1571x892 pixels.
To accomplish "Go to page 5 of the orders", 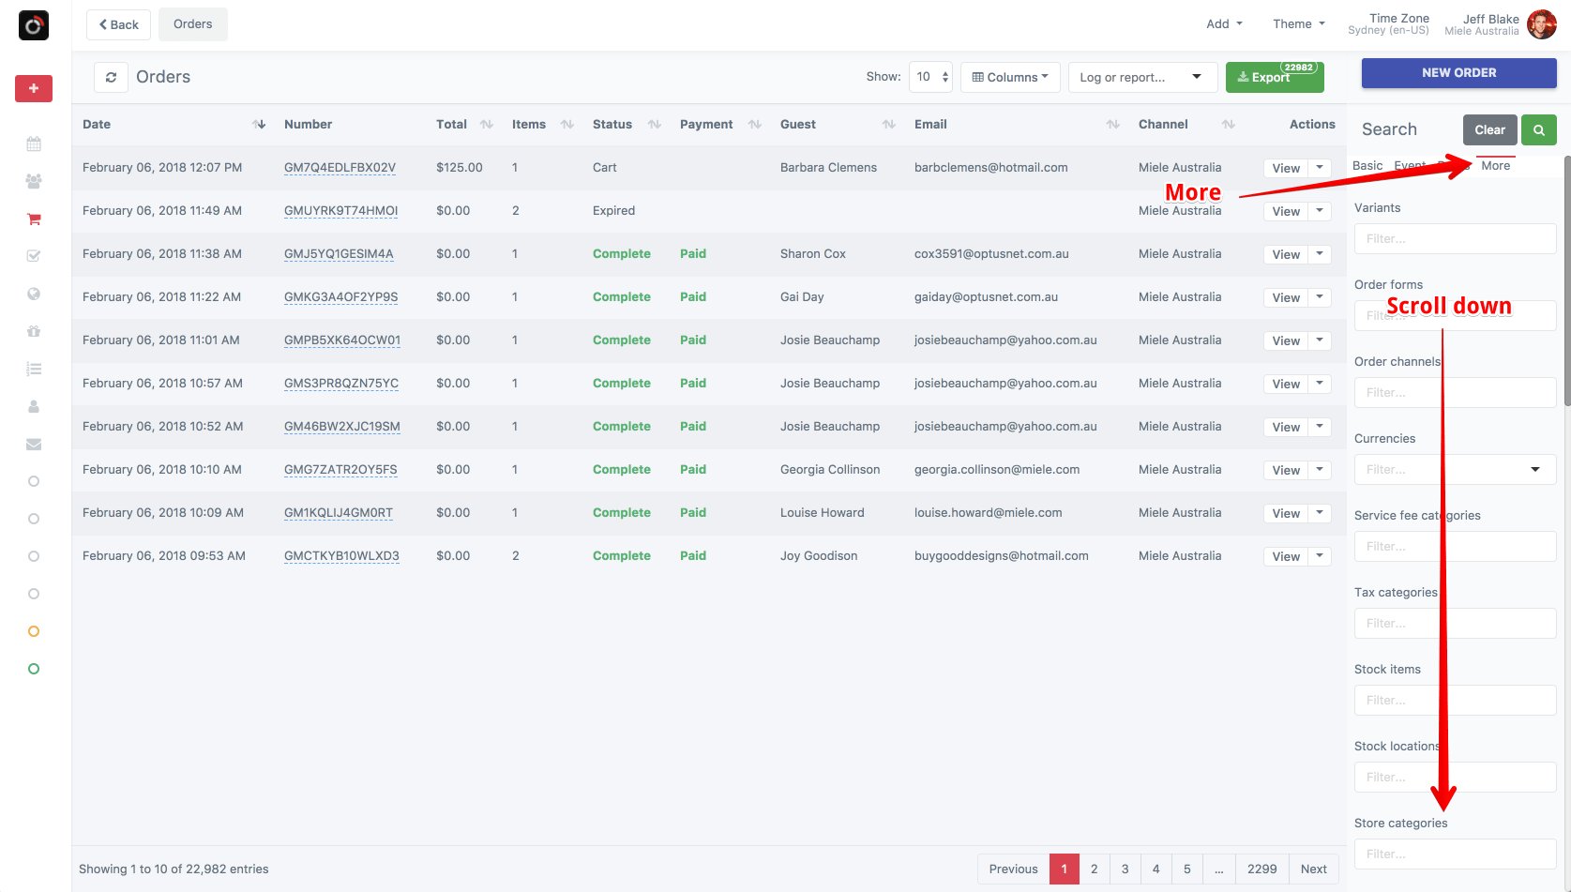I will pos(1187,869).
